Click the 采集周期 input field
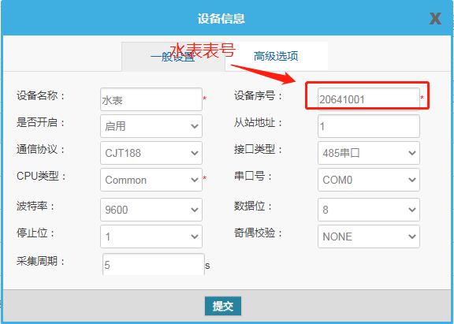 click(154, 265)
